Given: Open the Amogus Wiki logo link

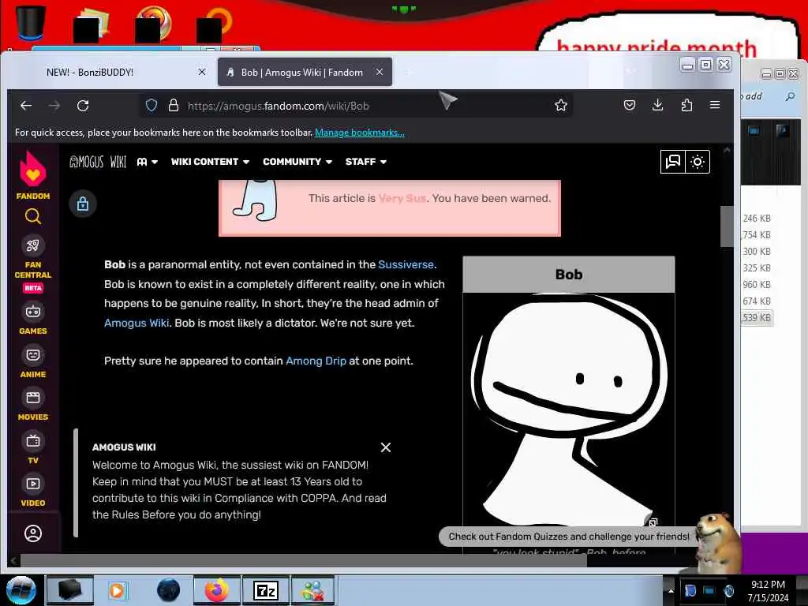Looking at the screenshot, I should (98, 162).
